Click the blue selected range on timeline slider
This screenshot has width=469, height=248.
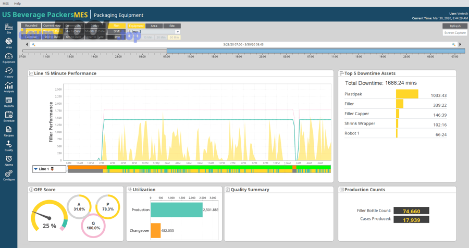tap(315, 51)
